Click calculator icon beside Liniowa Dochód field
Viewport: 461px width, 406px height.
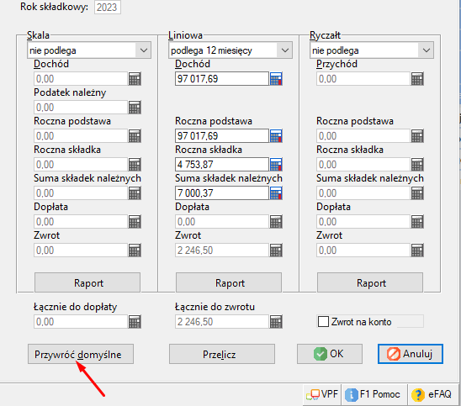pos(276,79)
